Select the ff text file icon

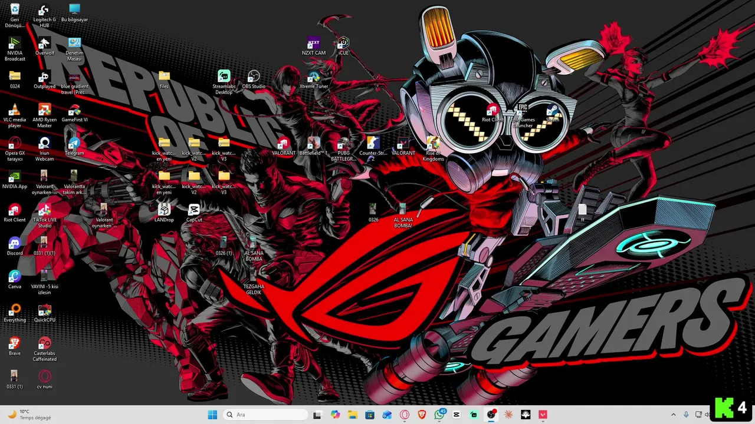point(583,213)
